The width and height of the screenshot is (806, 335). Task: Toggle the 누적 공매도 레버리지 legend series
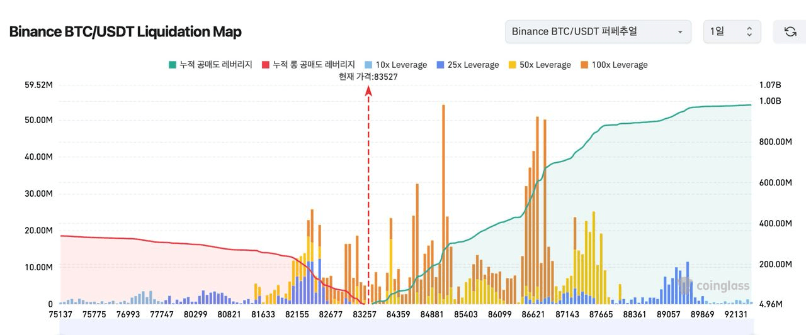[x=210, y=65]
